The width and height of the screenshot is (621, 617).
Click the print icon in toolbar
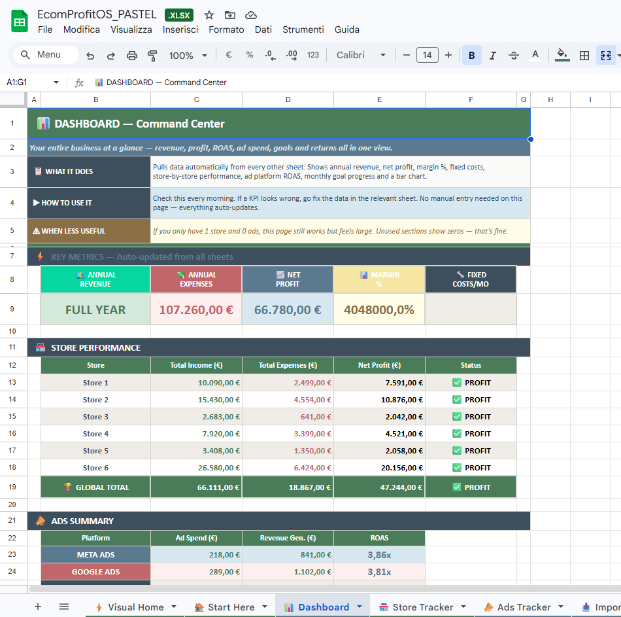point(132,56)
